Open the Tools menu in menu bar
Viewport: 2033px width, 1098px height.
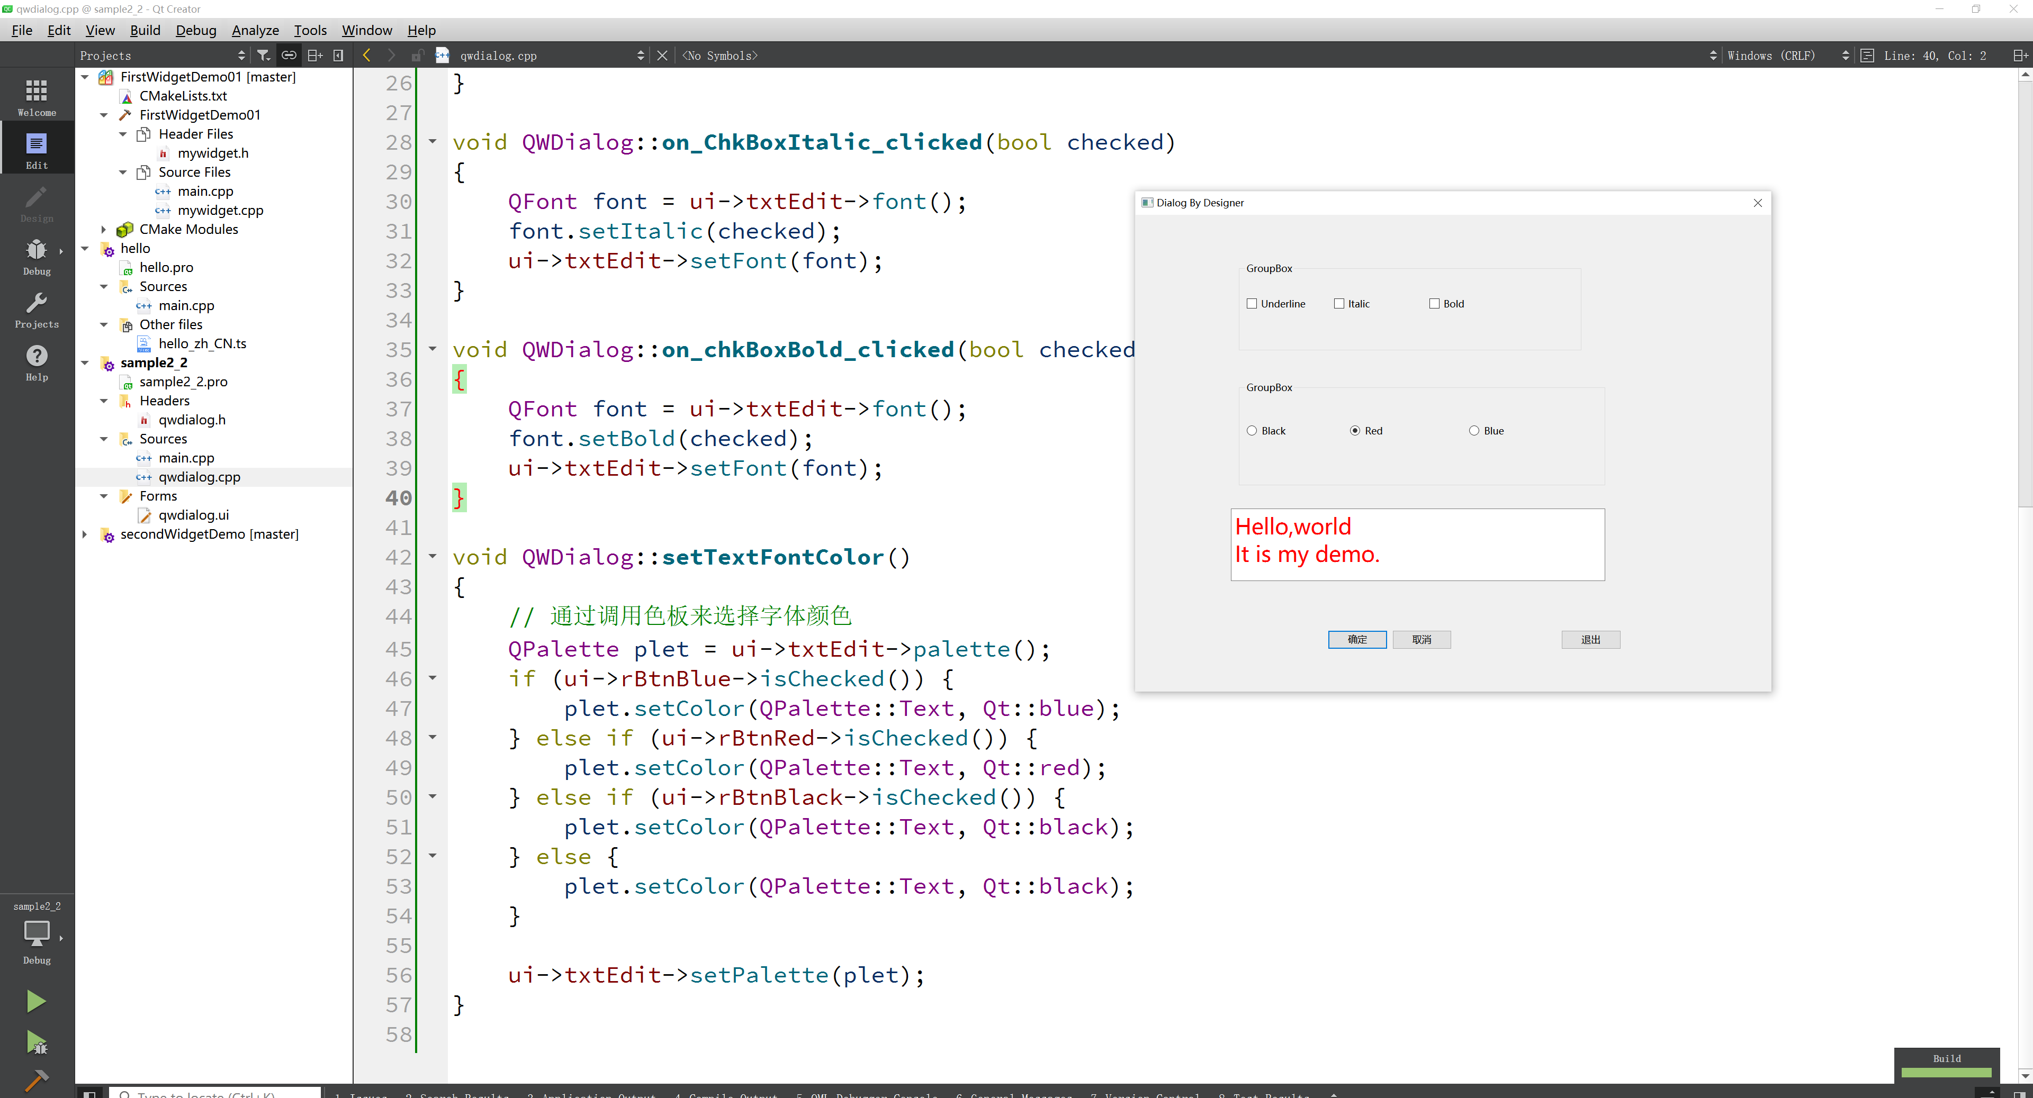pyautogui.click(x=310, y=30)
